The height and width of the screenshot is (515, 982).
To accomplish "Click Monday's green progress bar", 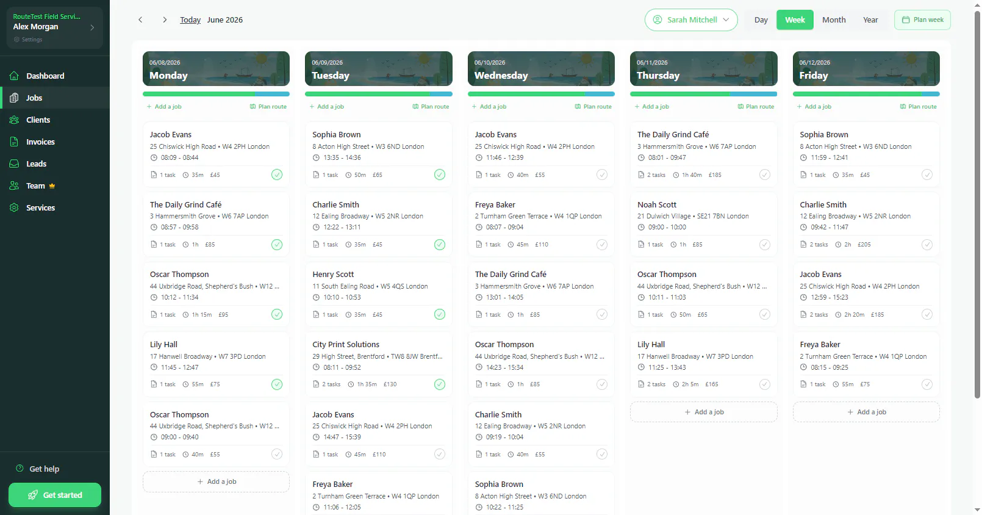I will click(199, 94).
